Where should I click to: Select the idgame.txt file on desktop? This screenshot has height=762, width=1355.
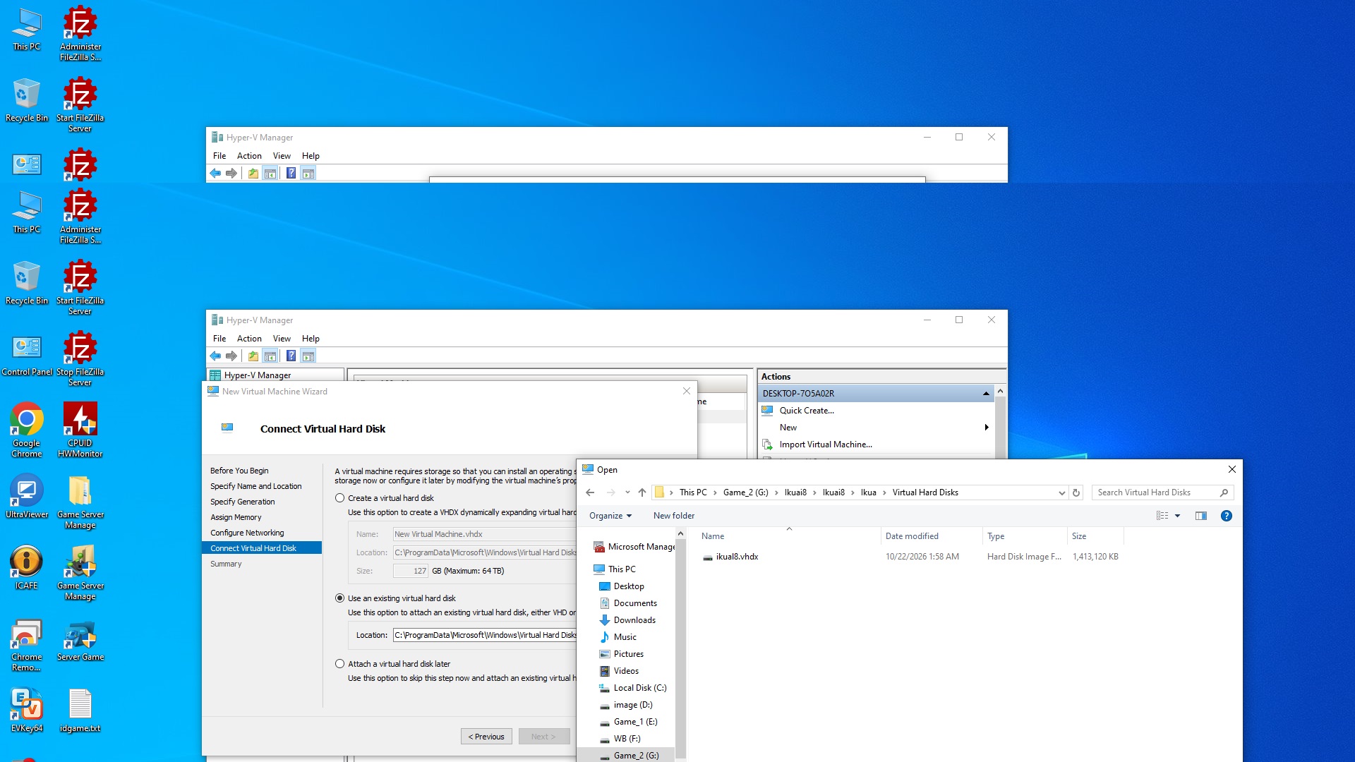point(80,710)
